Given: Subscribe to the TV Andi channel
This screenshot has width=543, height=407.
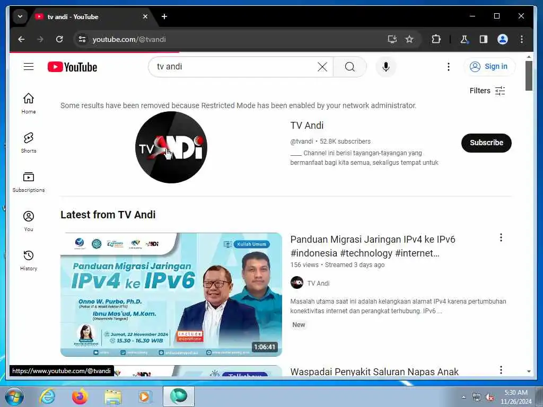Looking at the screenshot, I should point(486,143).
